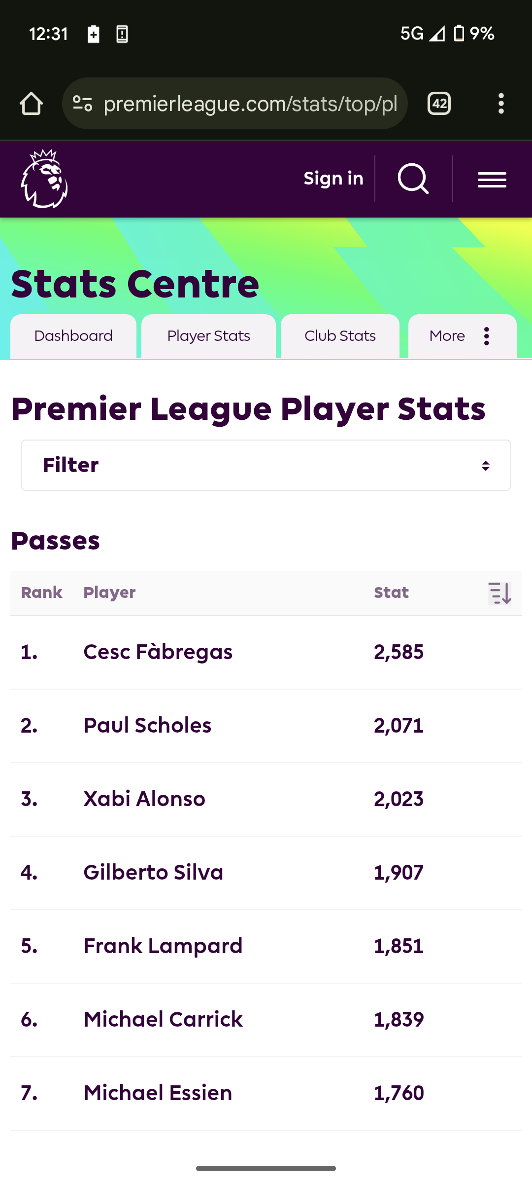Switch to the Dashboard tab
Viewport: 532px width, 1184px height.
click(x=73, y=336)
